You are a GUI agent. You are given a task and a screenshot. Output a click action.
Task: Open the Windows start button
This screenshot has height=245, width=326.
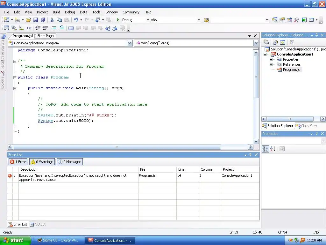(x=15, y=240)
